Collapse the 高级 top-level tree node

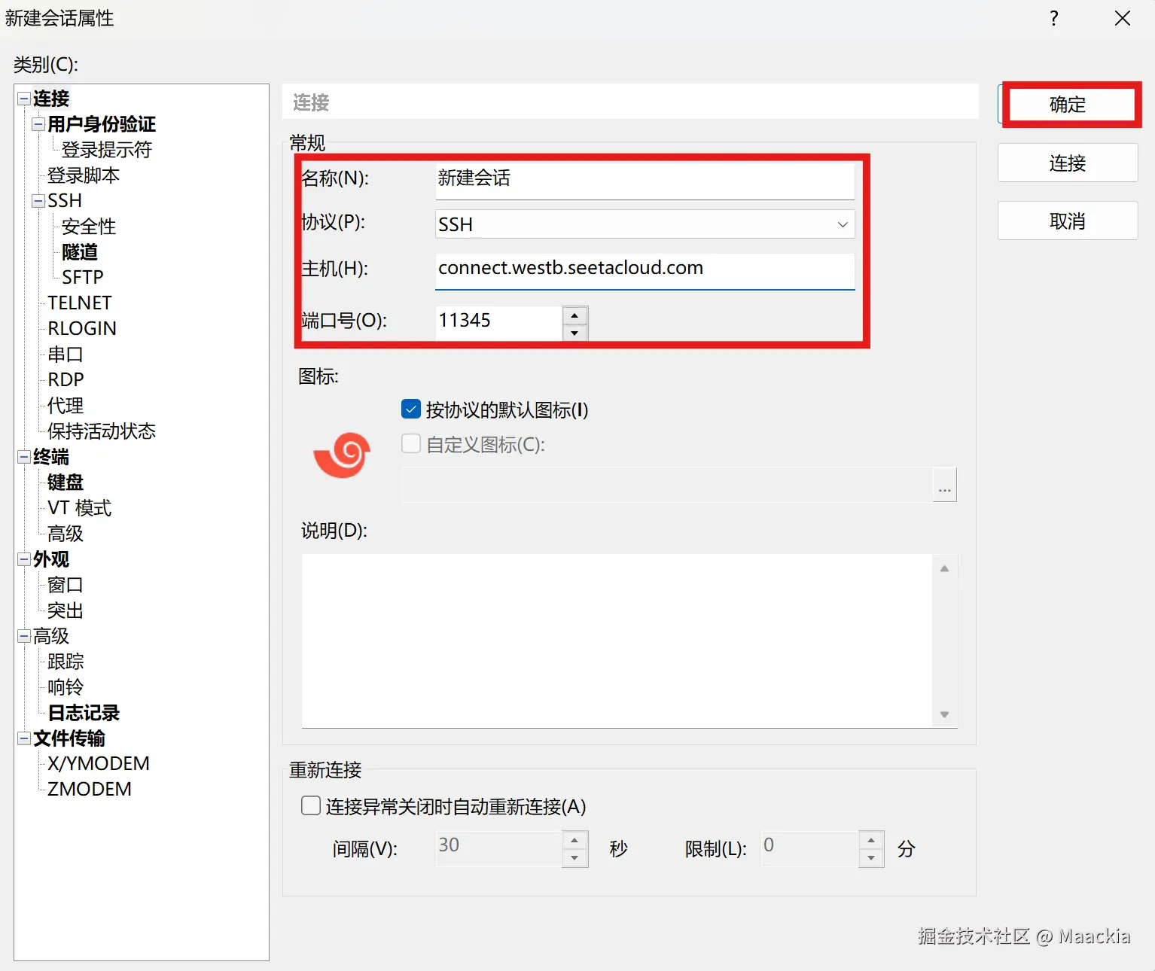(24, 636)
